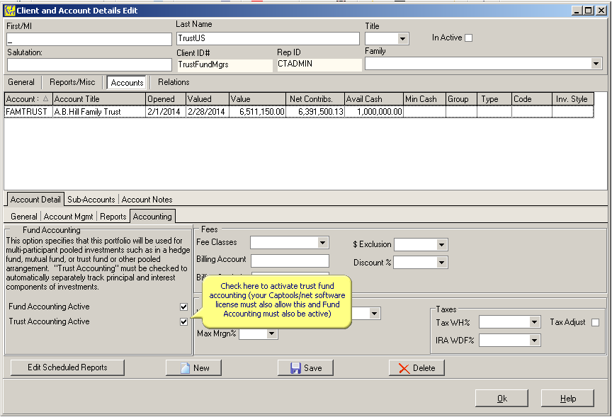612x417 pixels.
Task: Select the Account Mgmt tab
Action: pos(69,217)
